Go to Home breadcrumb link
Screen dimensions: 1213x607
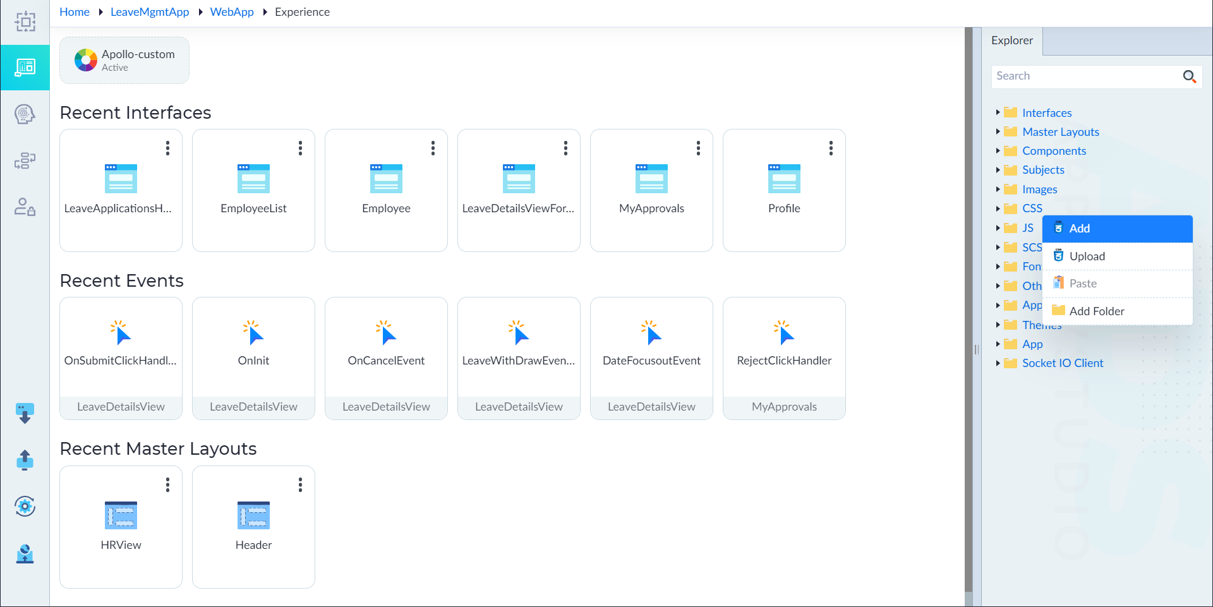click(x=75, y=12)
